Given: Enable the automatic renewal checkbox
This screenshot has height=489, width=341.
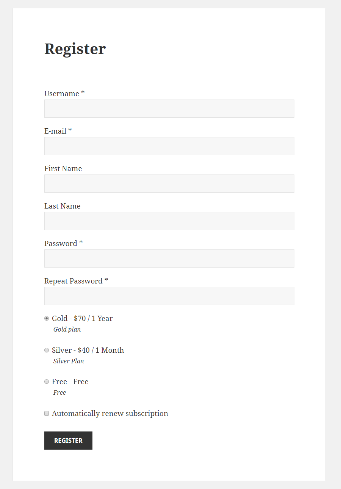Looking at the screenshot, I should (x=47, y=413).
